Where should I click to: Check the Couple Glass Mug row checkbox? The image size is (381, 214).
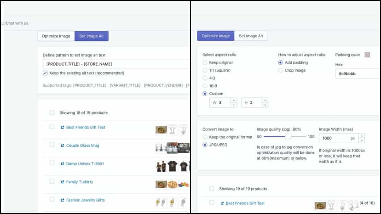coord(52,145)
